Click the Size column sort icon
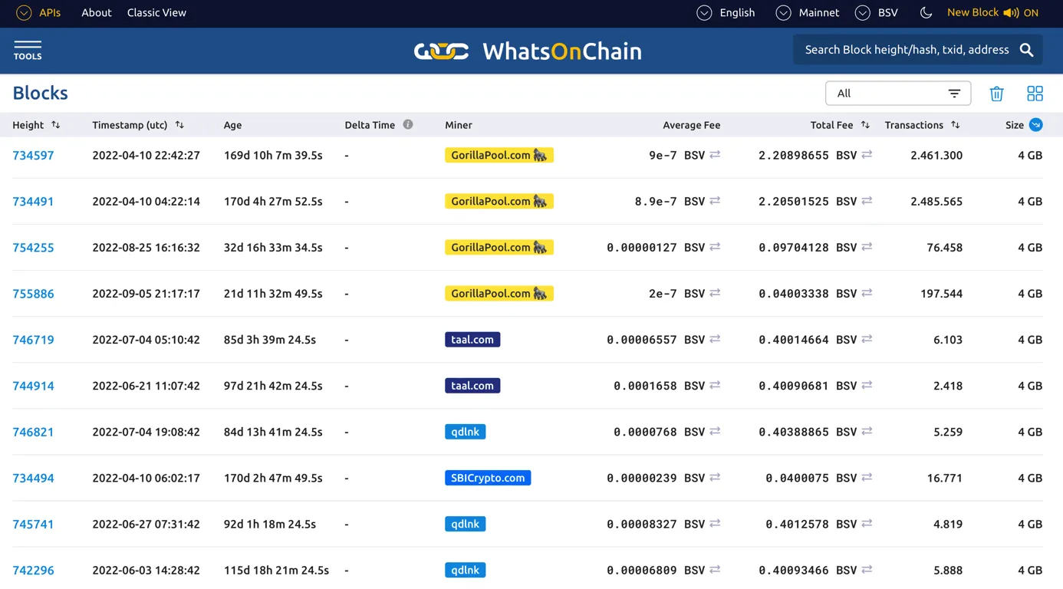Image resolution: width=1063 pixels, height=589 pixels. coord(1035,124)
